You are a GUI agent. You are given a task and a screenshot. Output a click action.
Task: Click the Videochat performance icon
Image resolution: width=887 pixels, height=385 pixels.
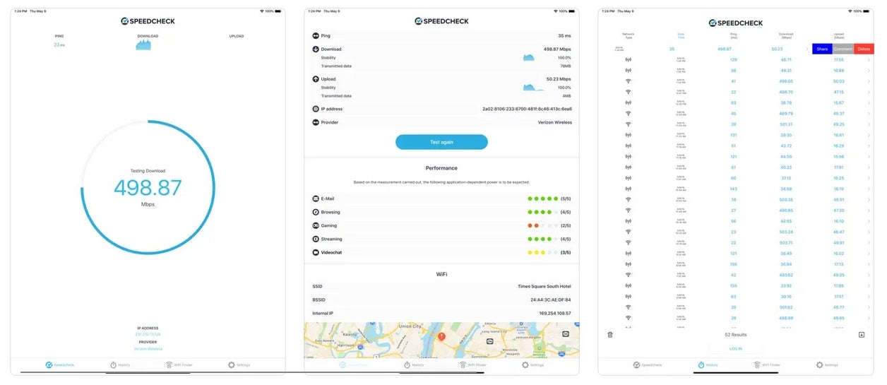point(316,252)
